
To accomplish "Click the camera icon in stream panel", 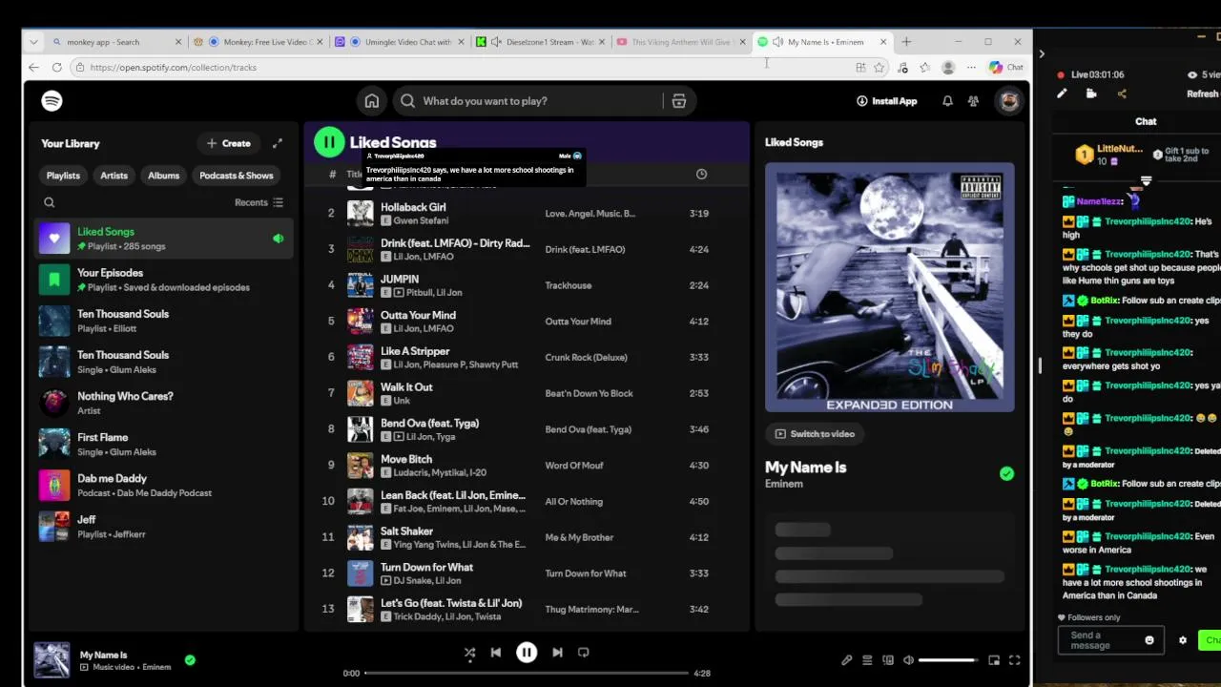I will click(1091, 94).
